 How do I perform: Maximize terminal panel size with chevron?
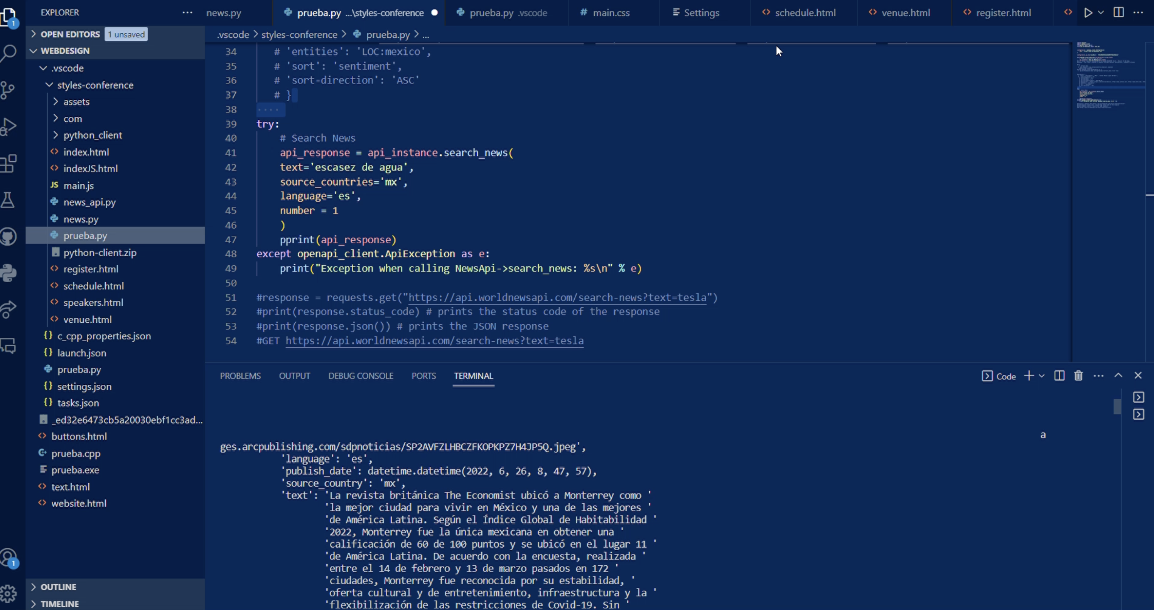pos(1118,375)
